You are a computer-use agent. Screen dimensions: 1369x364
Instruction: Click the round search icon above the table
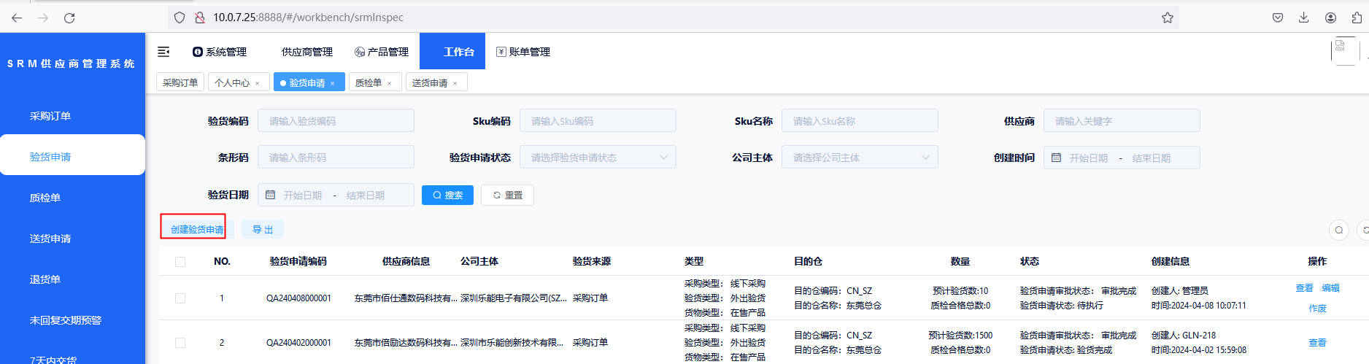tap(1338, 231)
